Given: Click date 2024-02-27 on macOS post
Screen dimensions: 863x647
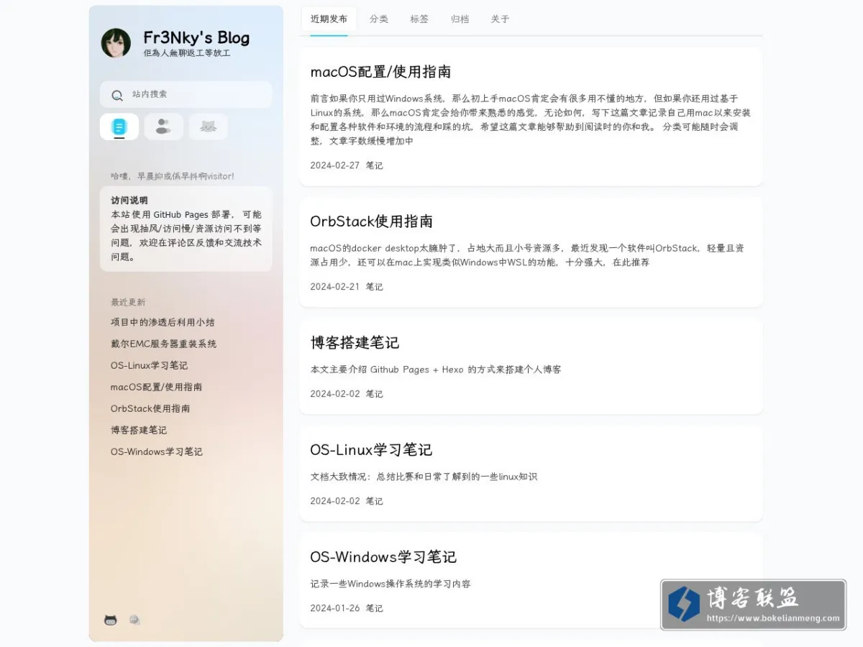Looking at the screenshot, I should [x=335, y=165].
